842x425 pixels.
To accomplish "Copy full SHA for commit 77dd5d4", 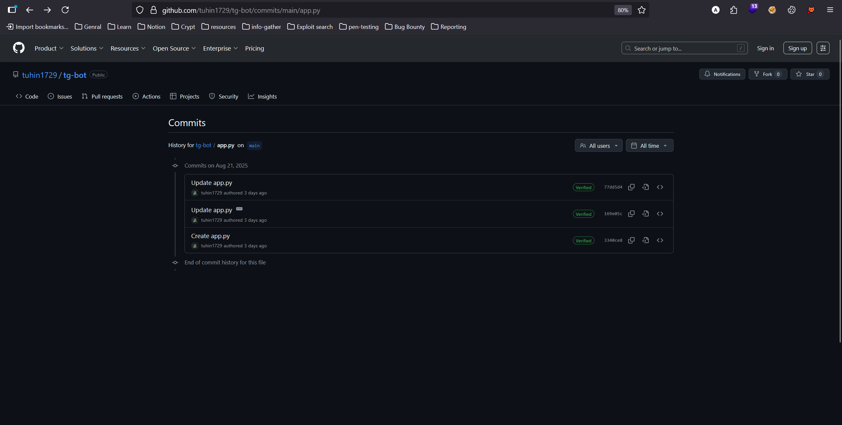I will pos(631,187).
